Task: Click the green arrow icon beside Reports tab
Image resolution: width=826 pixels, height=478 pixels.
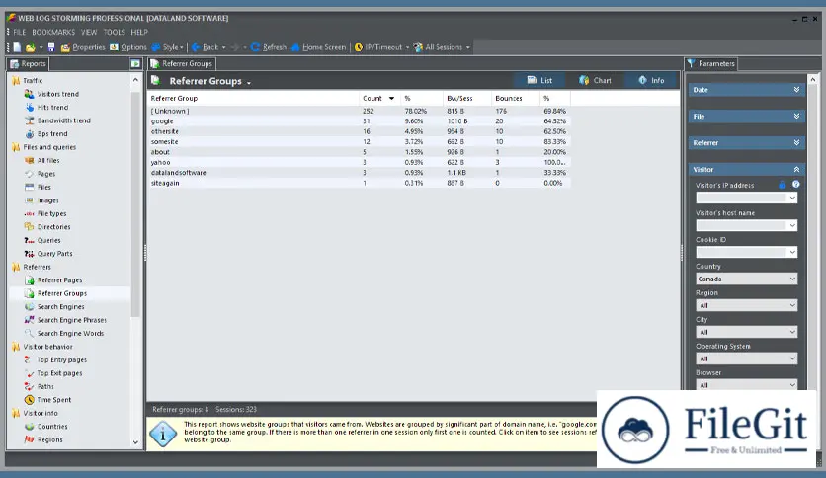Action: point(135,63)
